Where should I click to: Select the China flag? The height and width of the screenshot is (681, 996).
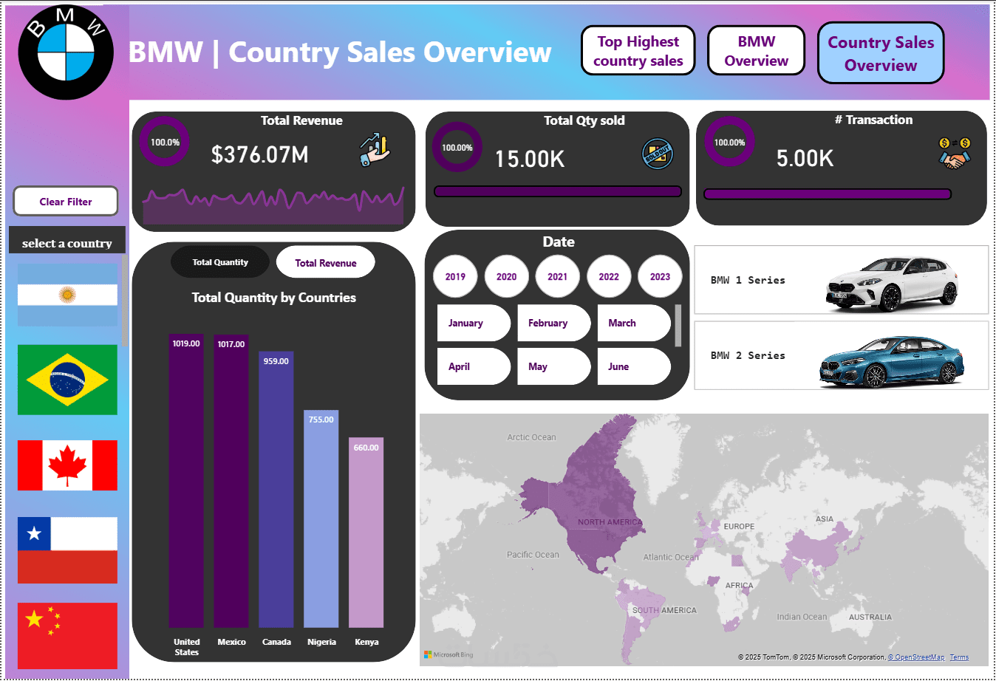(67, 635)
